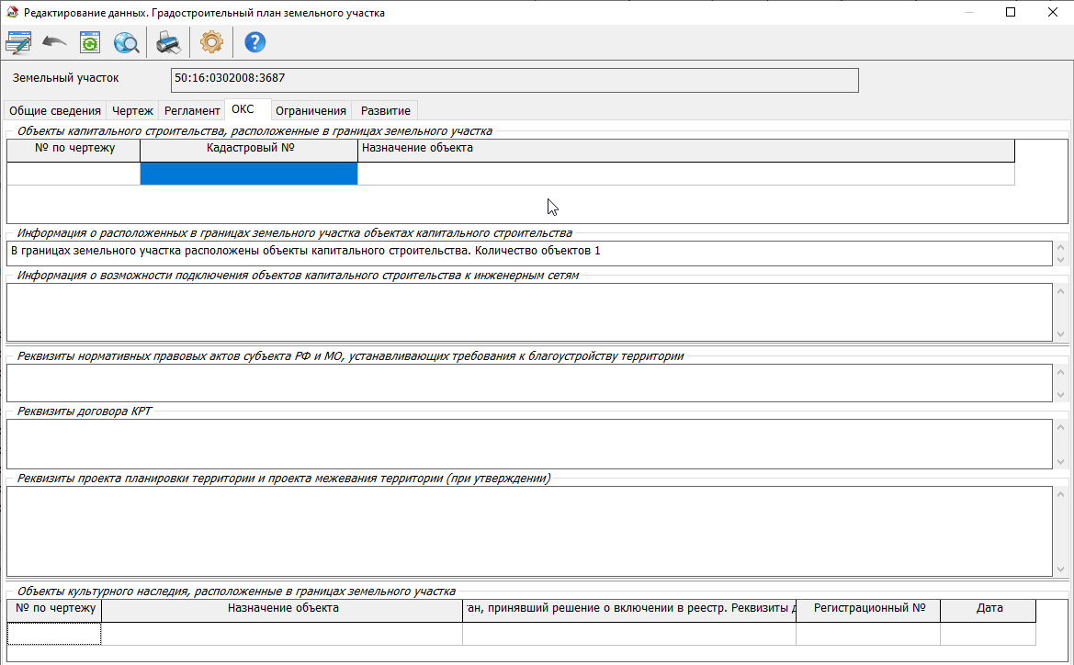
Task: Open the Чертеж tab
Action: 132,110
